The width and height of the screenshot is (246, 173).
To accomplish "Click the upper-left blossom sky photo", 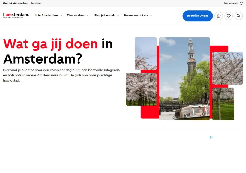I will [x=145, y=53].
